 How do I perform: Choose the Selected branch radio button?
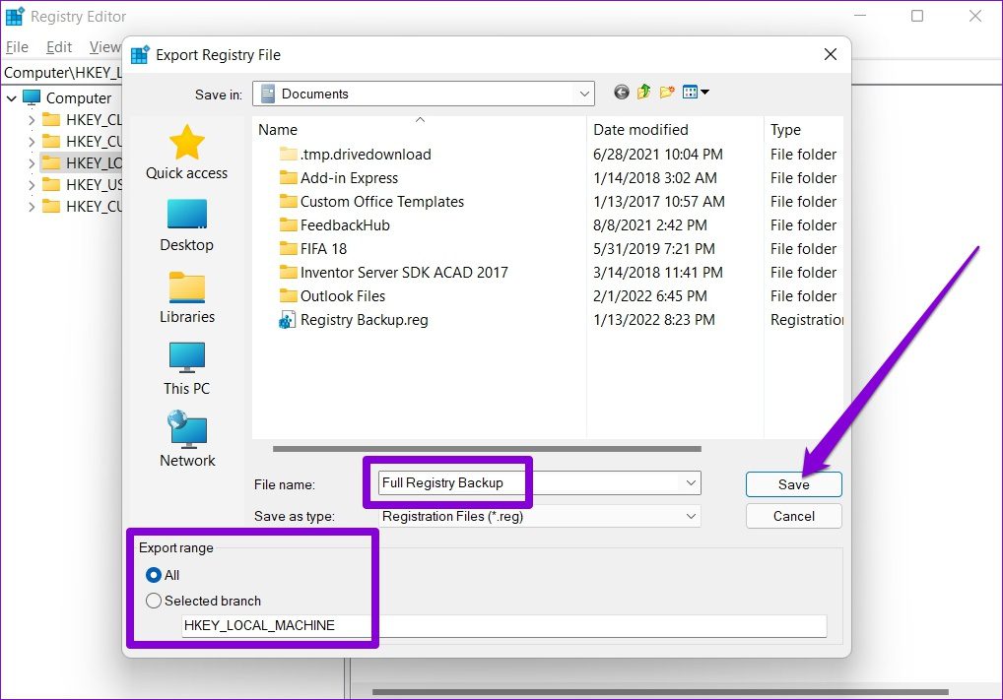[154, 601]
